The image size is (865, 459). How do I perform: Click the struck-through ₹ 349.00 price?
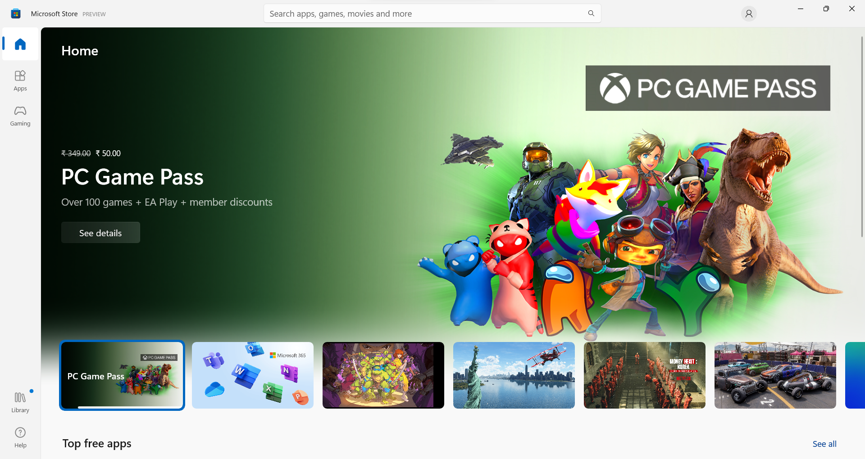[x=76, y=153]
